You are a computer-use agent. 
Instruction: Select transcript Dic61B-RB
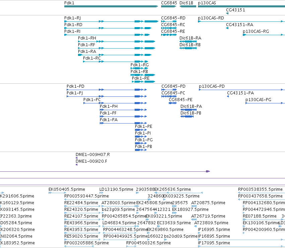tap(188, 48)
